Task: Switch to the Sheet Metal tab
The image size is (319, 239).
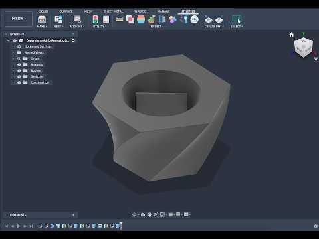Action: (113, 11)
